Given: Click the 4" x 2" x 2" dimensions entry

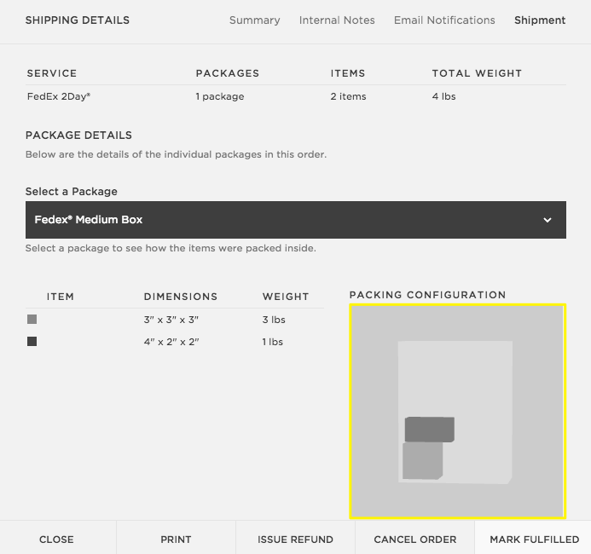Looking at the screenshot, I should pos(171,342).
